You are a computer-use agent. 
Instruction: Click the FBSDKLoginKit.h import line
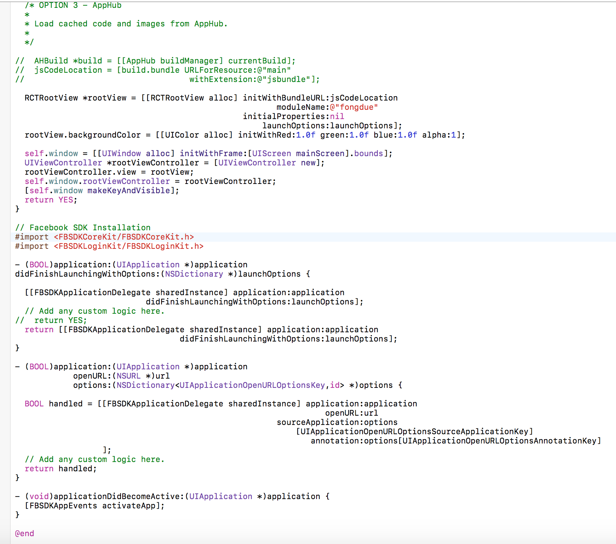(109, 246)
